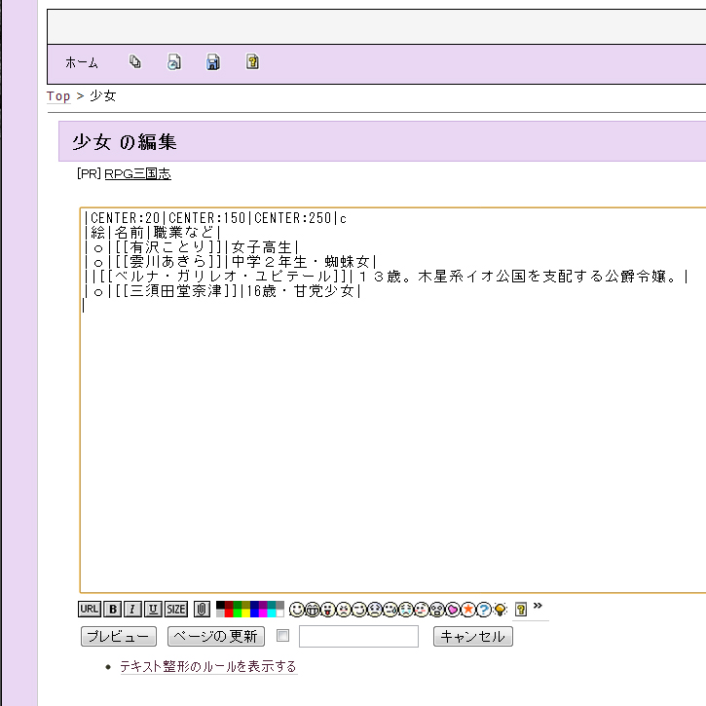The width and height of the screenshot is (706, 706).
Task: Apply underline with U button
Action: pyautogui.click(x=153, y=610)
